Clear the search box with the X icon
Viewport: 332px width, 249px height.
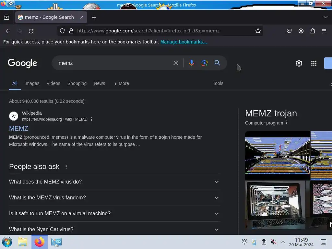coord(175,63)
